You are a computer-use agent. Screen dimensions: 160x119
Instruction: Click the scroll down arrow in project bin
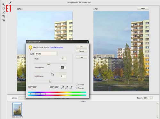click(x=158, y=118)
